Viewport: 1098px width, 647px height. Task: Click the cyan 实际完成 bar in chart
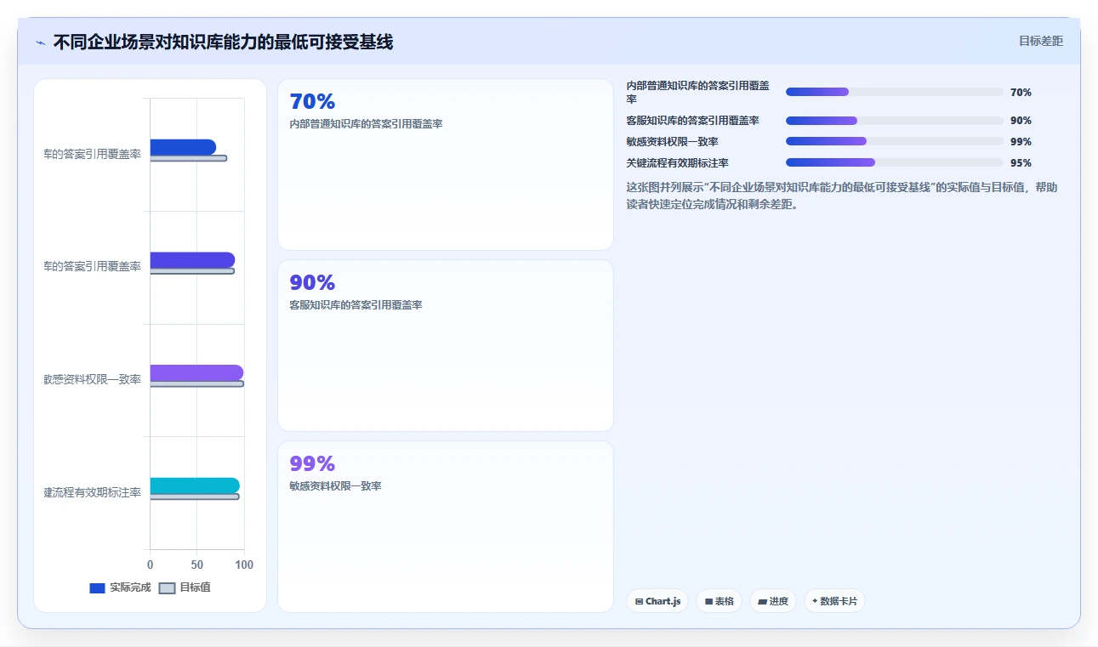click(x=195, y=485)
